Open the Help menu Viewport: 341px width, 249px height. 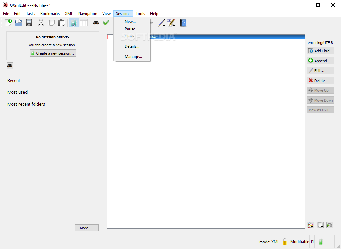pos(154,14)
